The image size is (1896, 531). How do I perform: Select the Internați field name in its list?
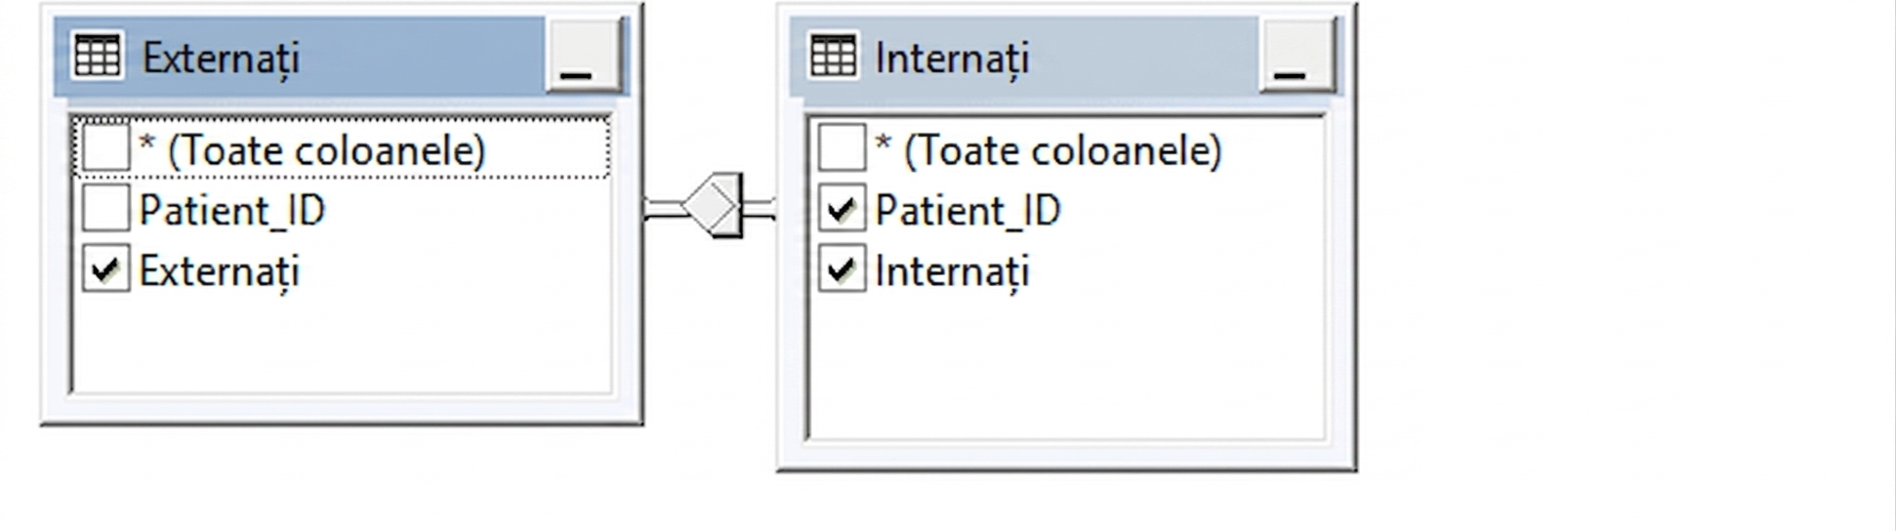coord(952,271)
